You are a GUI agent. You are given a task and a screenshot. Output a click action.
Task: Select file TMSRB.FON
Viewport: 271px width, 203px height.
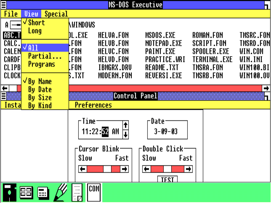pyautogui.click(x=207, y=75)
